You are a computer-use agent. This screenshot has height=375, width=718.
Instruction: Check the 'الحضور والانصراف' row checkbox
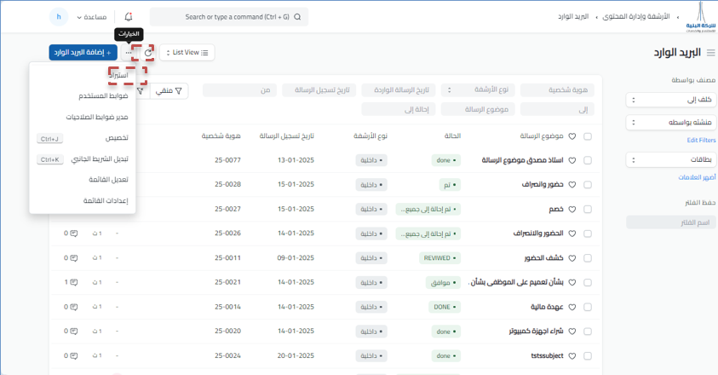pyautogui.click(x=588, y=234)
